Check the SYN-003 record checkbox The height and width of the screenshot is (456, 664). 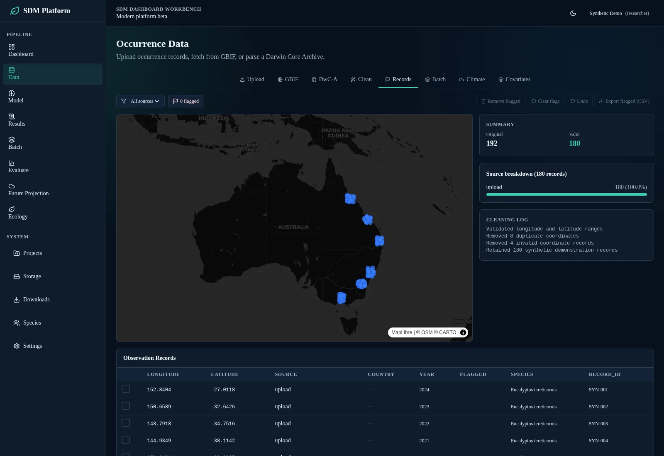tap(126, 423)
